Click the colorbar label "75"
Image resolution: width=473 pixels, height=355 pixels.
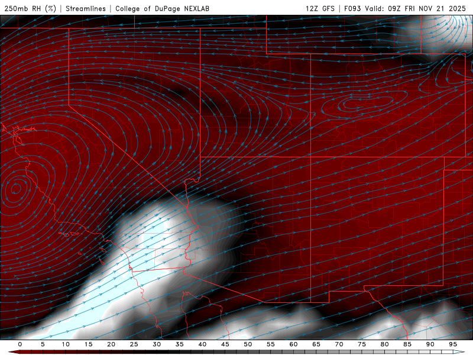362,344
